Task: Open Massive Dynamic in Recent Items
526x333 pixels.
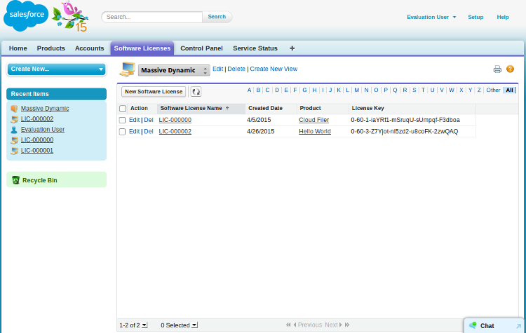Action: [x=45, y=109]
